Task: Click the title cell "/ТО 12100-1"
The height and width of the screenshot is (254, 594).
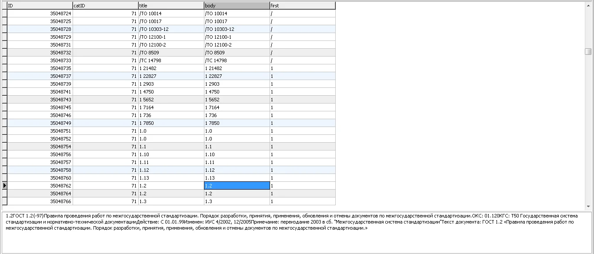Action: pos(171,37)
